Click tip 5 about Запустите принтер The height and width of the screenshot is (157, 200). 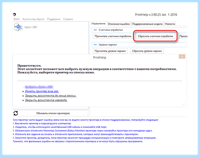coord(84,138)
